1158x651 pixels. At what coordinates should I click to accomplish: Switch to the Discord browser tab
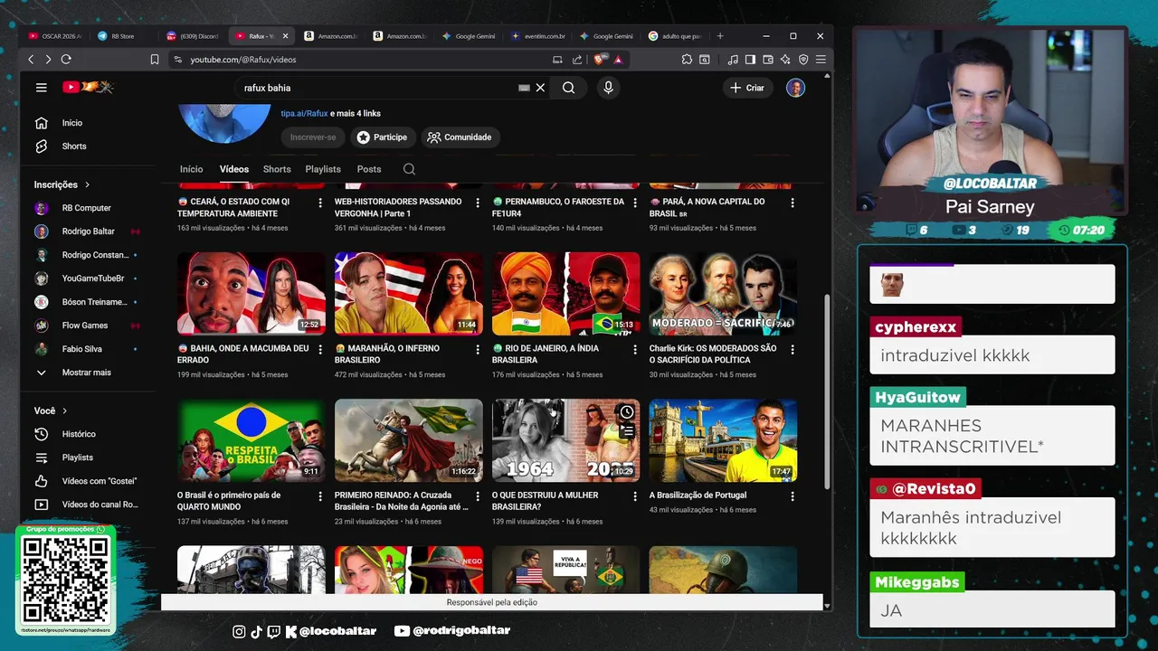pyautogui.click(x=193, y=36)
